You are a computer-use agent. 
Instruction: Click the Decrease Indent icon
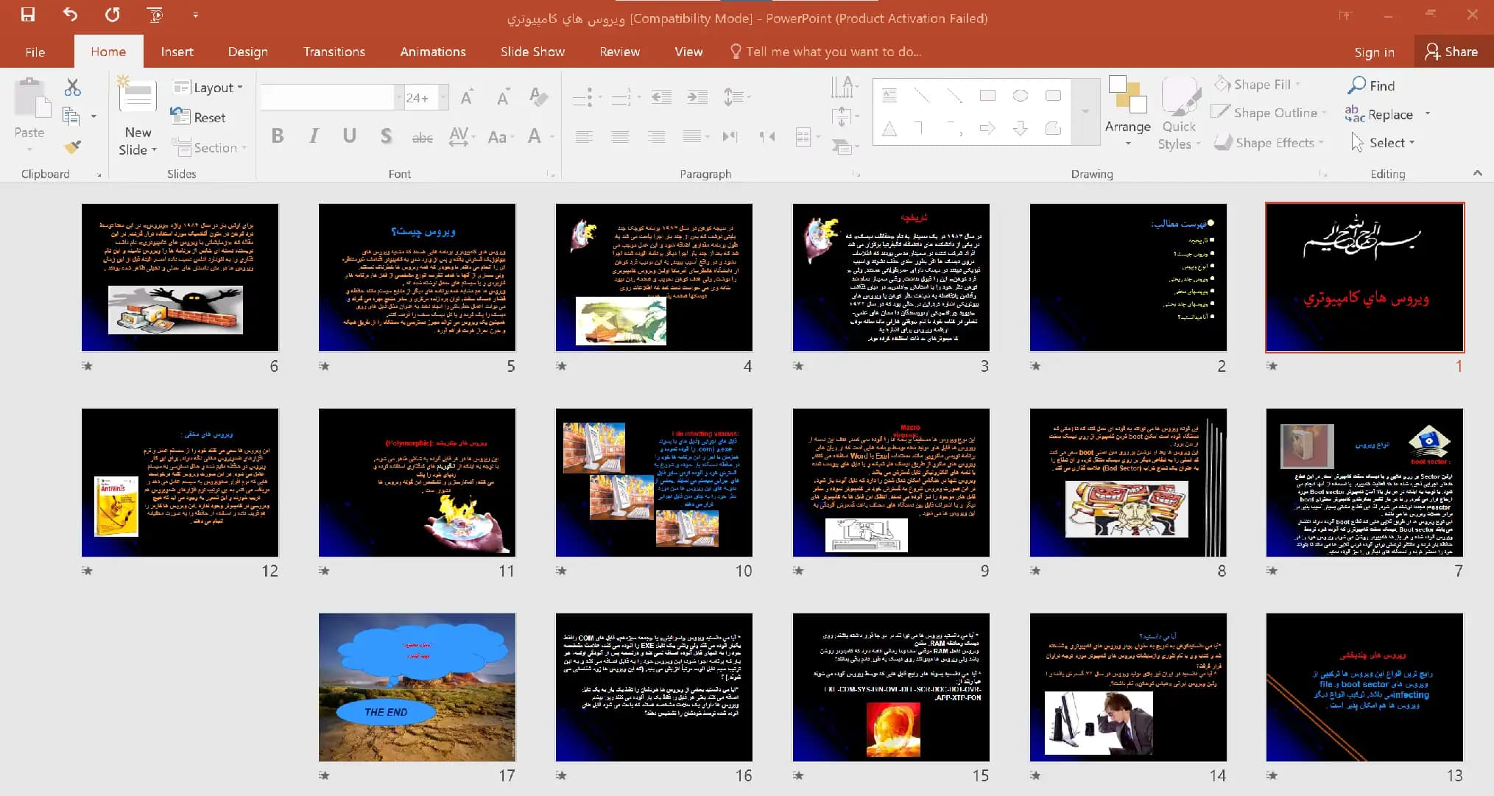coord(661,97)
